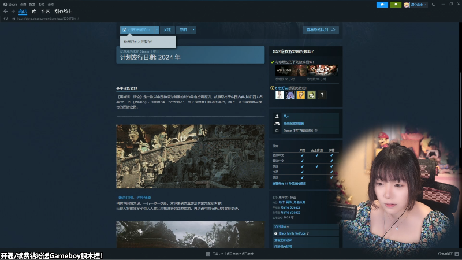Click the downloads status icon in bottom bar
Viewport: 462px width, 260px height.
tap(208, 254)
